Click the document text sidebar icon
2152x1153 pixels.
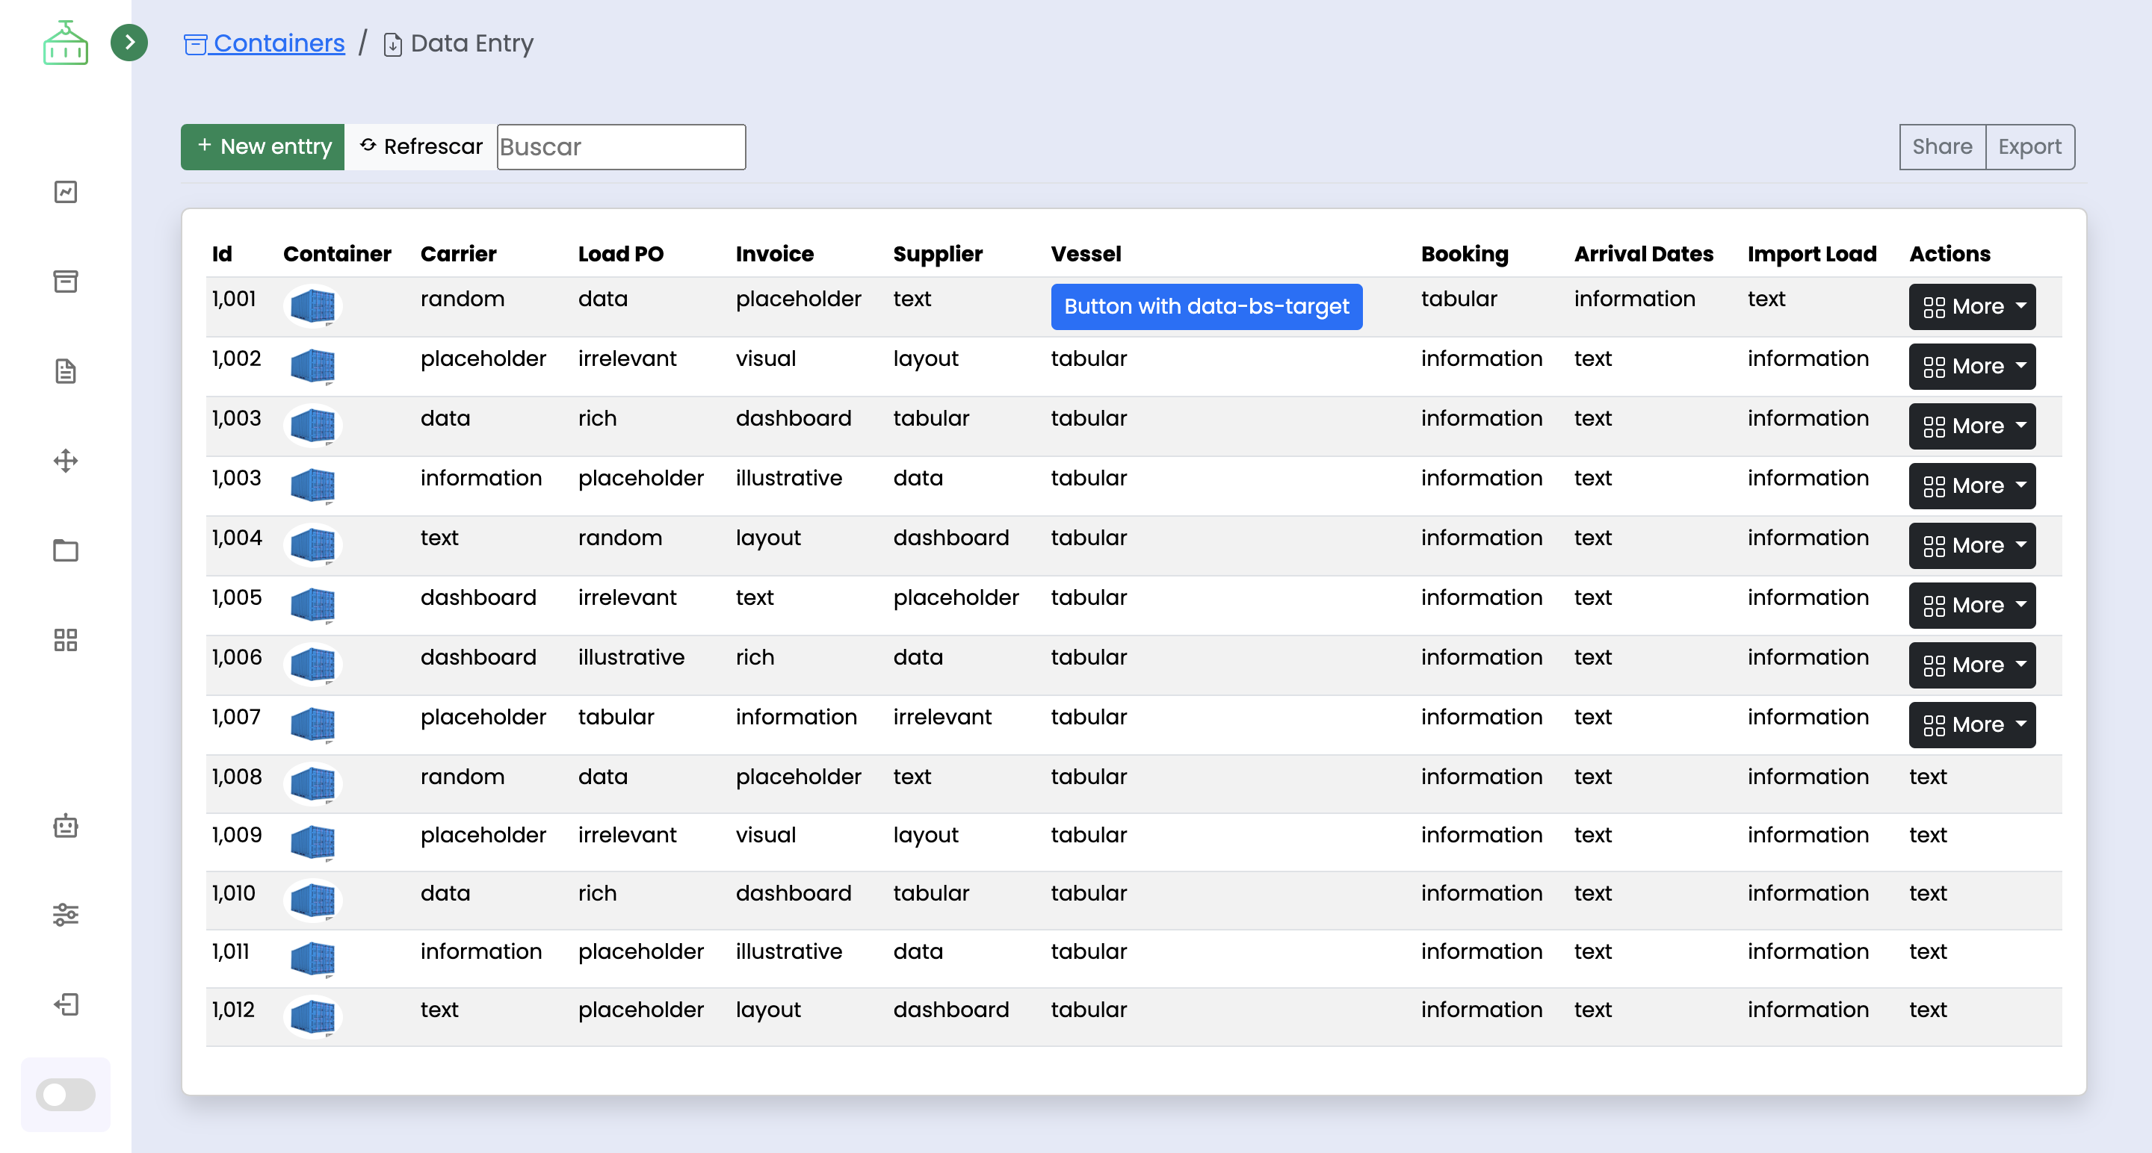pyautogui.click(x=65, y=370)
